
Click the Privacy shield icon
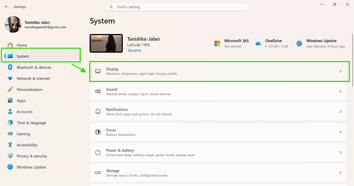(10, 156)
